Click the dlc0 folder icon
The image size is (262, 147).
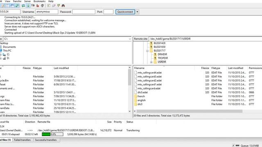click(136, 104)
